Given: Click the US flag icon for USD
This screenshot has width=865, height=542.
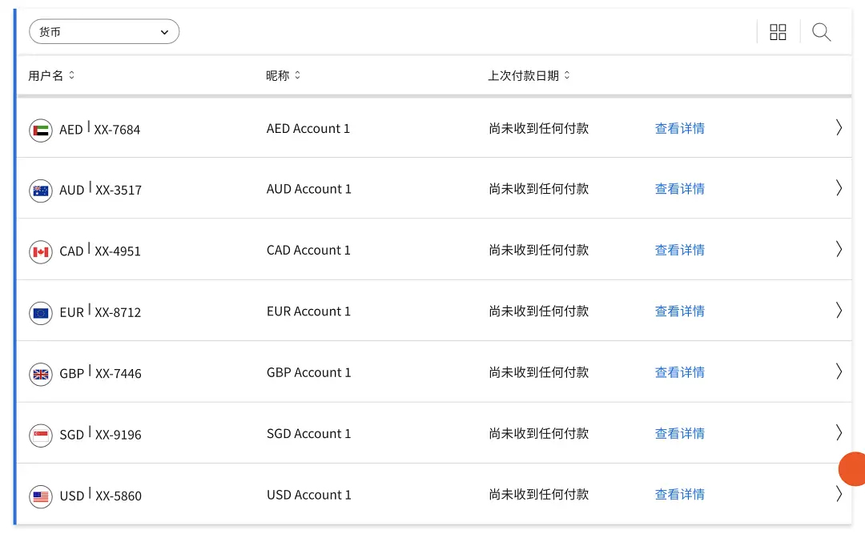Looking at the screenshot, I should pos(41,496).
